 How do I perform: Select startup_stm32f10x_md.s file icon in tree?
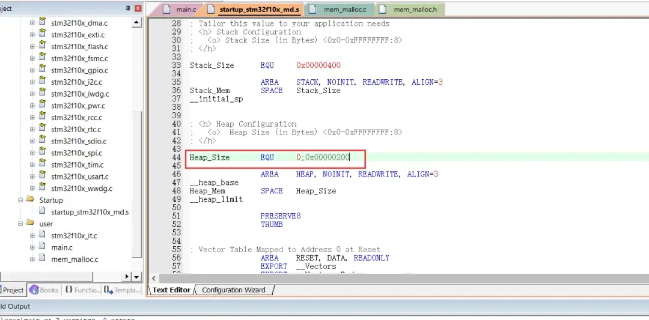click(x=42, y=211)
